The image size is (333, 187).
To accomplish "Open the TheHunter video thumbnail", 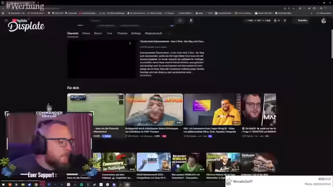I will click(258, 162).
